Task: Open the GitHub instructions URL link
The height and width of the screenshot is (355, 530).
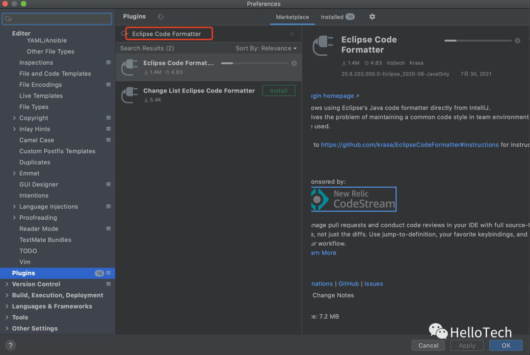Action: pyautogui.click(x=410, y=144)
